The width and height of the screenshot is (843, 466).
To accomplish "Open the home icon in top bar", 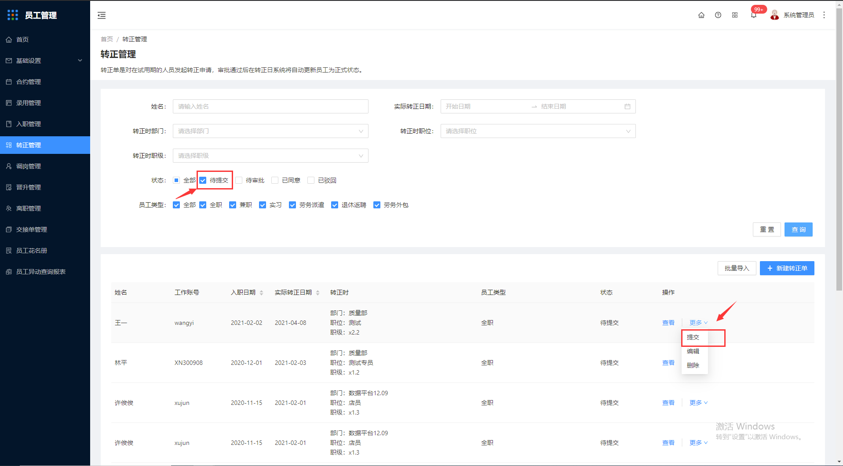I will coord(701,15).
